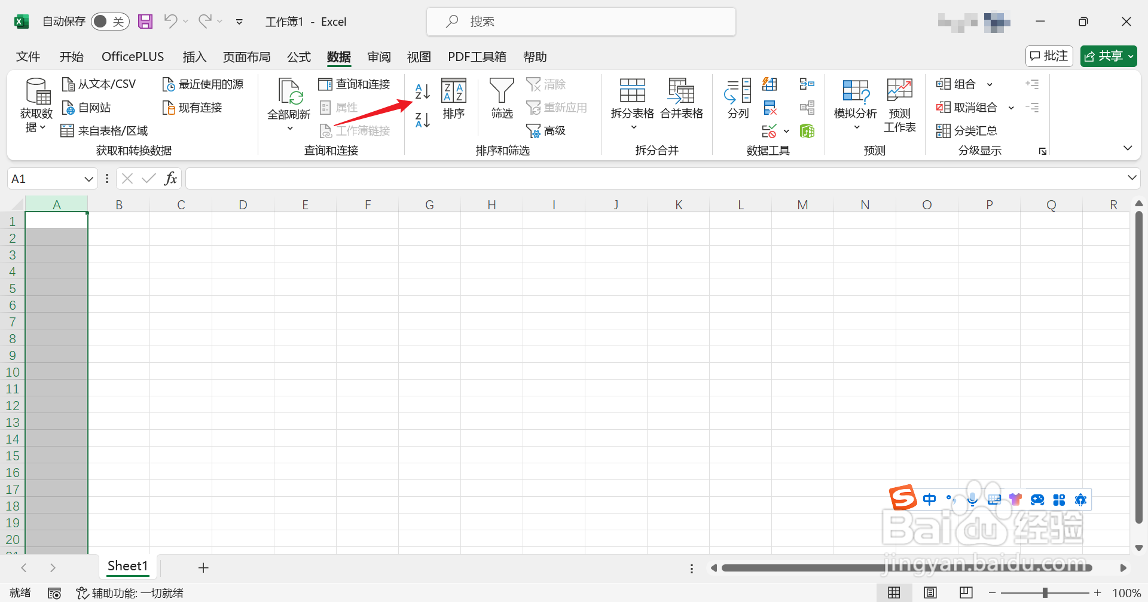
Task: Click the 共享 button
Action: [1109, 56]
